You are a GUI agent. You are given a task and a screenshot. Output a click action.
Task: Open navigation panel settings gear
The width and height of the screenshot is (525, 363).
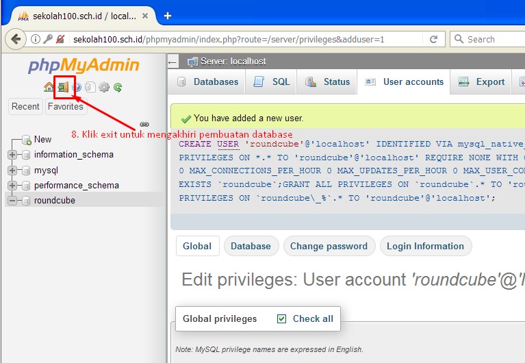tap(104, 87)
